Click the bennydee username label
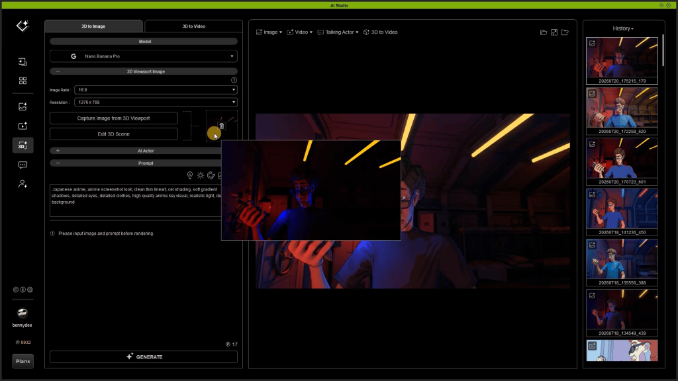This screenshot has width=678, height=381. (x=22, y=325)
